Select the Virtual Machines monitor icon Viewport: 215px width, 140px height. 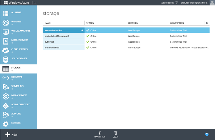6,32
